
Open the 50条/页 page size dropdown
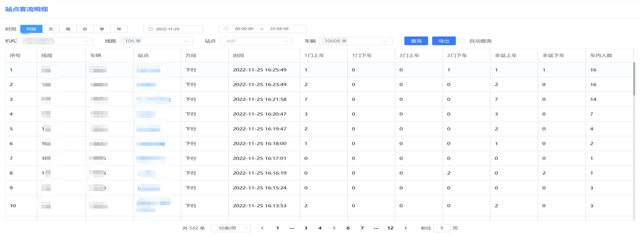(x=230, y=228)
